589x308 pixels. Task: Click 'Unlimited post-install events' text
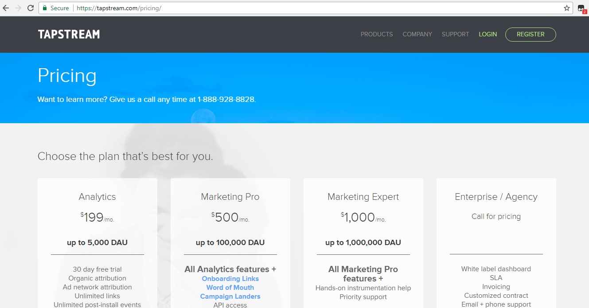97,305
